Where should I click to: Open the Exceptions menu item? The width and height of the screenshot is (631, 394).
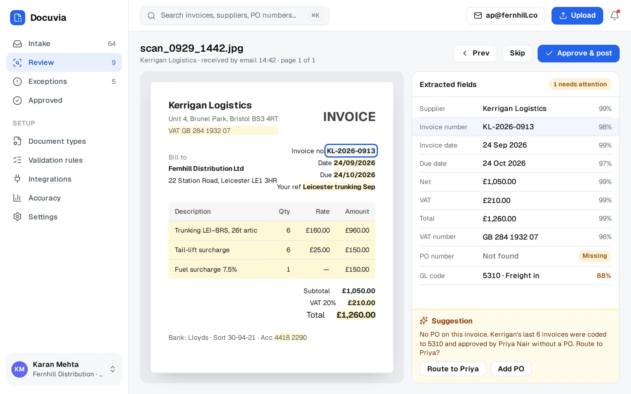(x=64, y=81)
